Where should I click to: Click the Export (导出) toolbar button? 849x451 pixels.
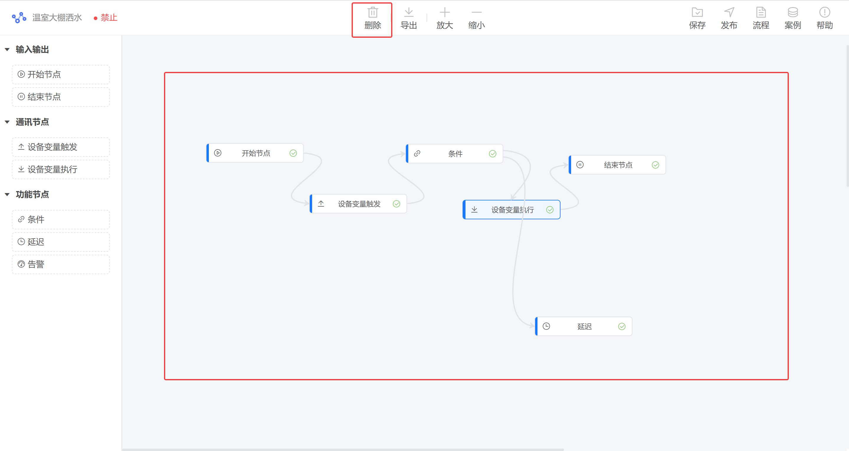tap(409, 19)
